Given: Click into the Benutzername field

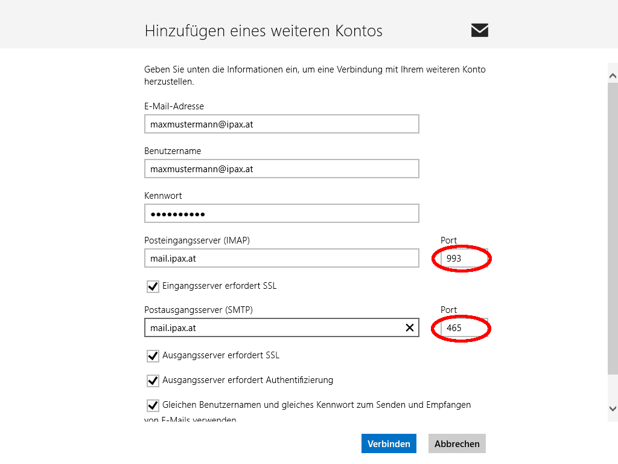Looking at the screenshot, I should point(281,169).
